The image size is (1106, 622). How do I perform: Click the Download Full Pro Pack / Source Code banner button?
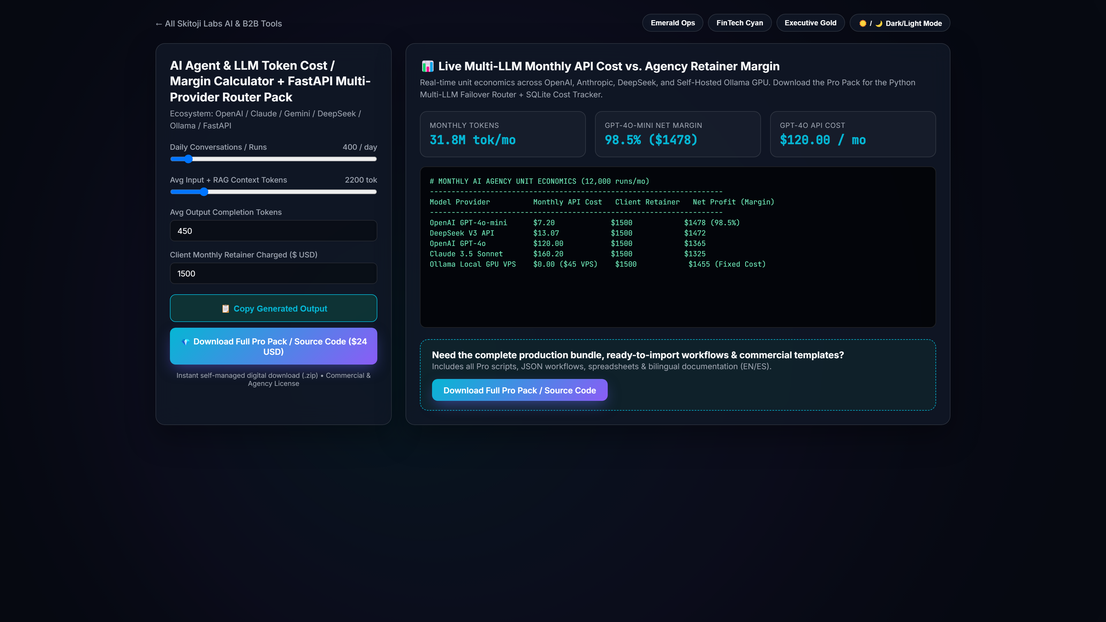click(520, 390)
